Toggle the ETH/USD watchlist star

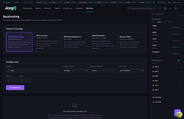[x=153, y=102]
